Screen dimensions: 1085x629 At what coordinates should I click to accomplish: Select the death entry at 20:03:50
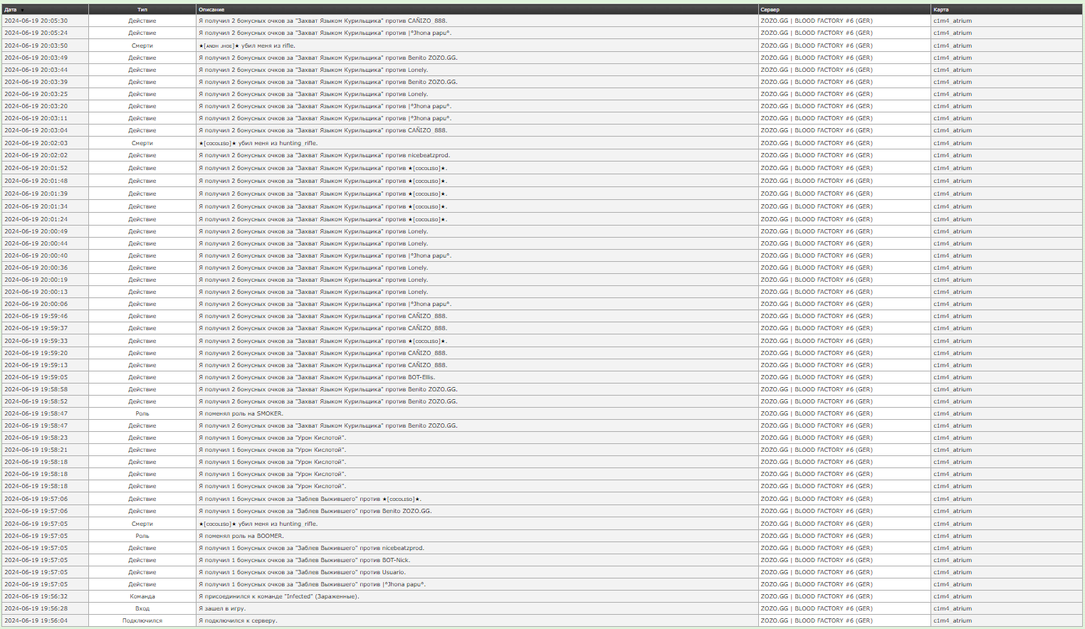click(246, 46)
